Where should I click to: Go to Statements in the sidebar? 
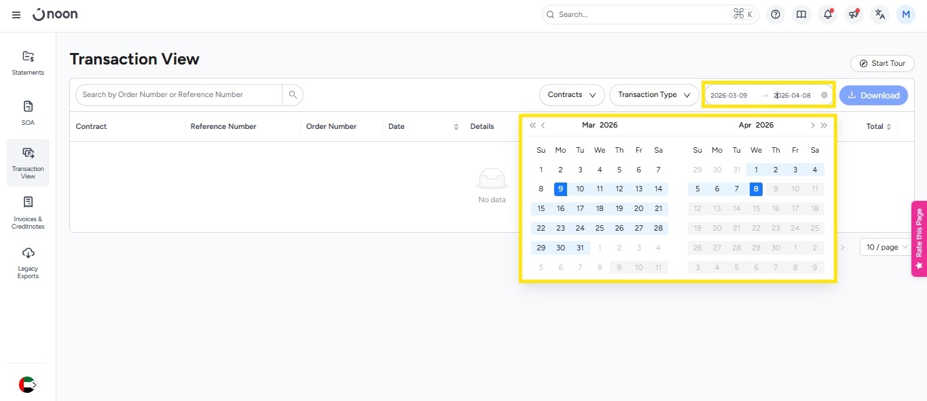pyautogui.click(x=28, y=62)
